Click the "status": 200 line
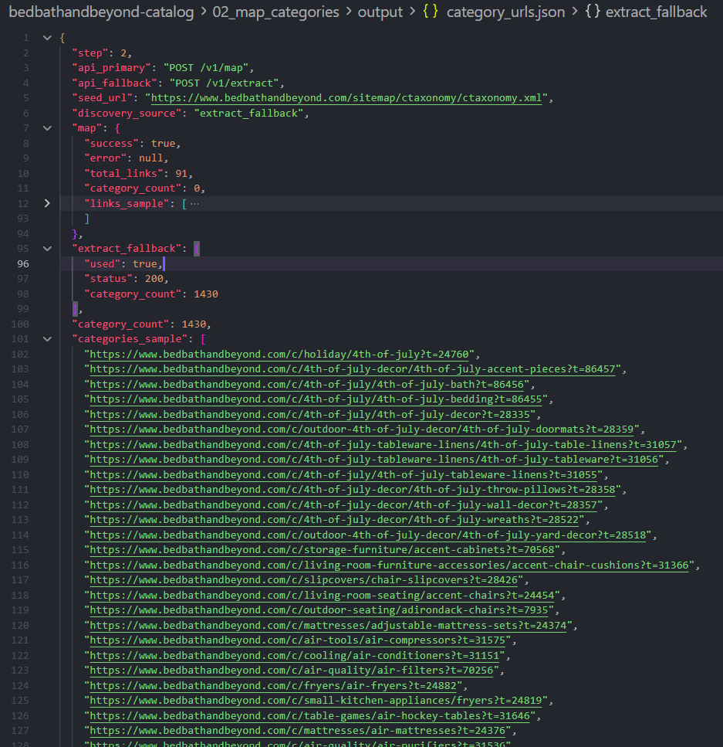723x747 pixels. [126, 279]
